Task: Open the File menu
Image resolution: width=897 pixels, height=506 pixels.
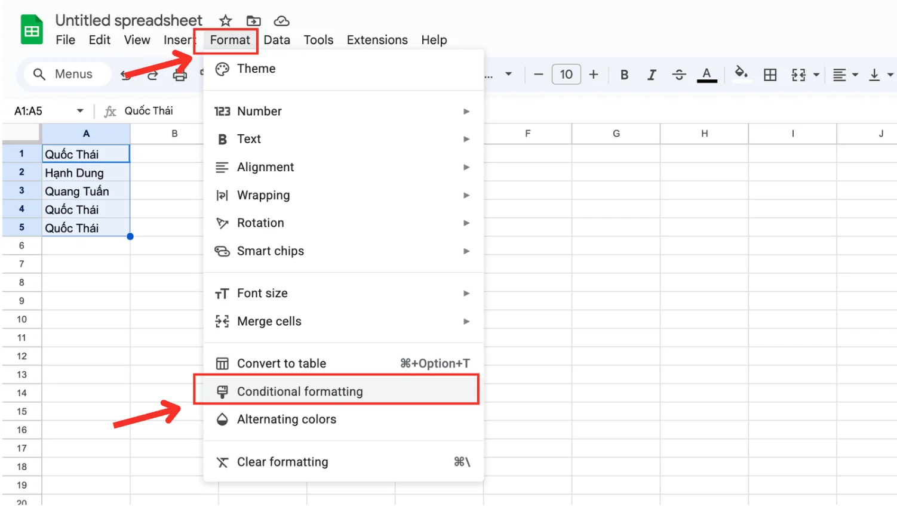Action: click(x=65, y=40)
